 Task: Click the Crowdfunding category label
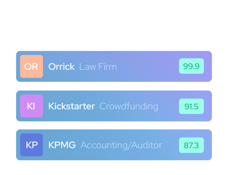[129, 106]
